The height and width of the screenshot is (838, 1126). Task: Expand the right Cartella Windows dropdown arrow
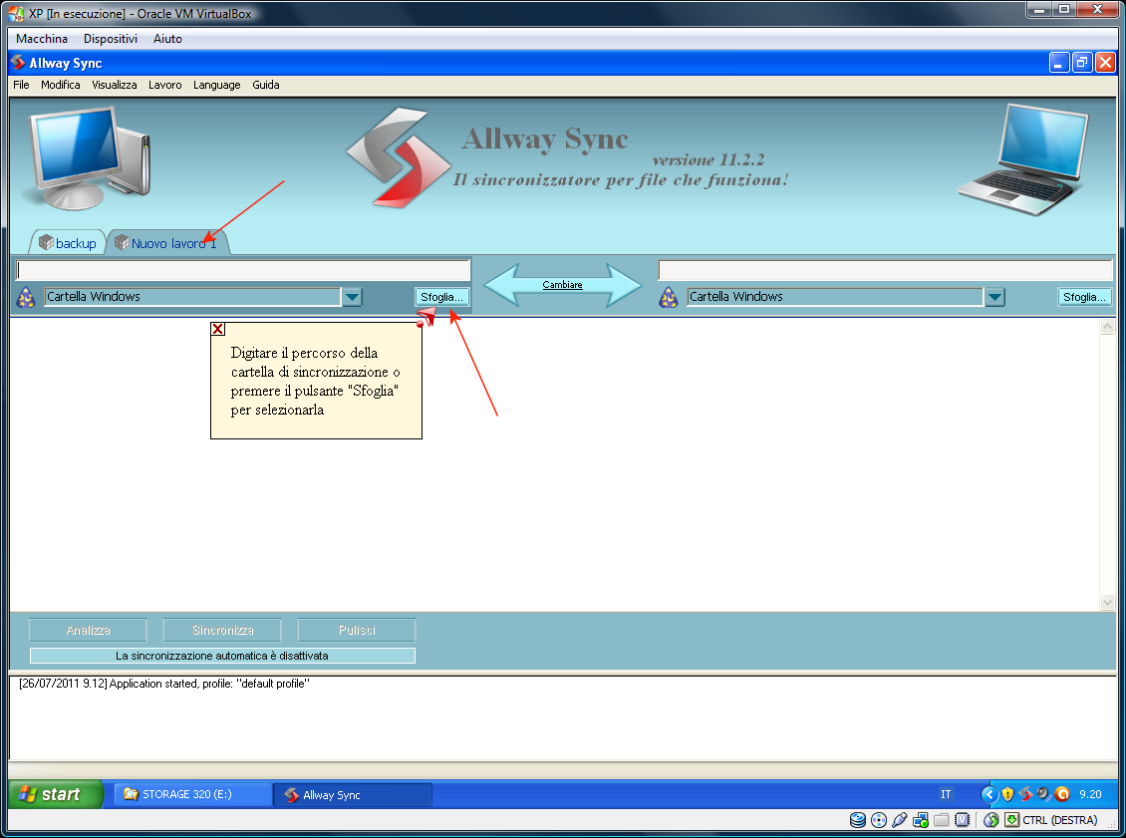(x=994, y=297)
